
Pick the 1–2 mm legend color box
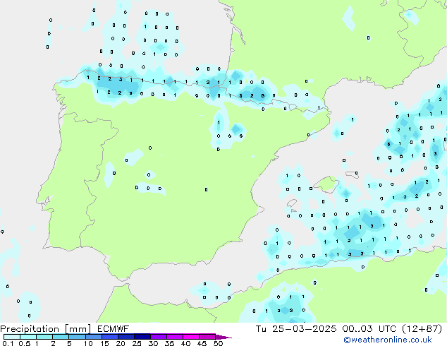44,337
